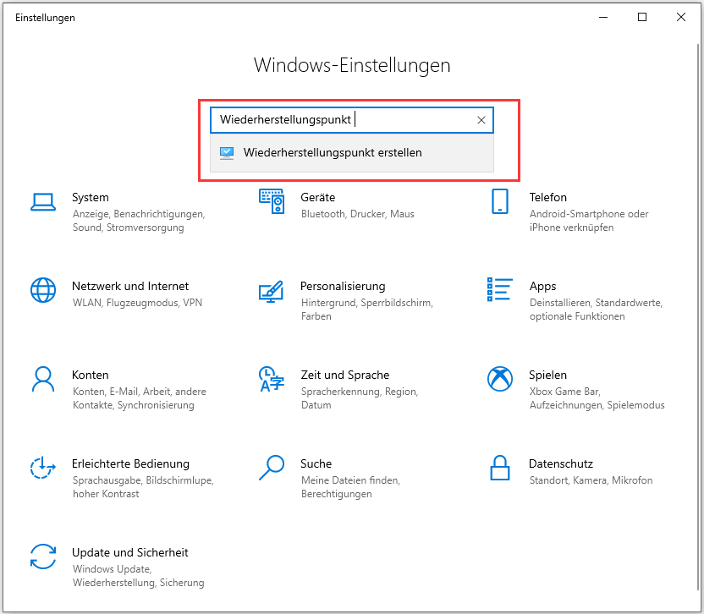The image size is (704, 614).
Task: Click the Datenschutz padlock icon
Action: click(x=499, y=468)
